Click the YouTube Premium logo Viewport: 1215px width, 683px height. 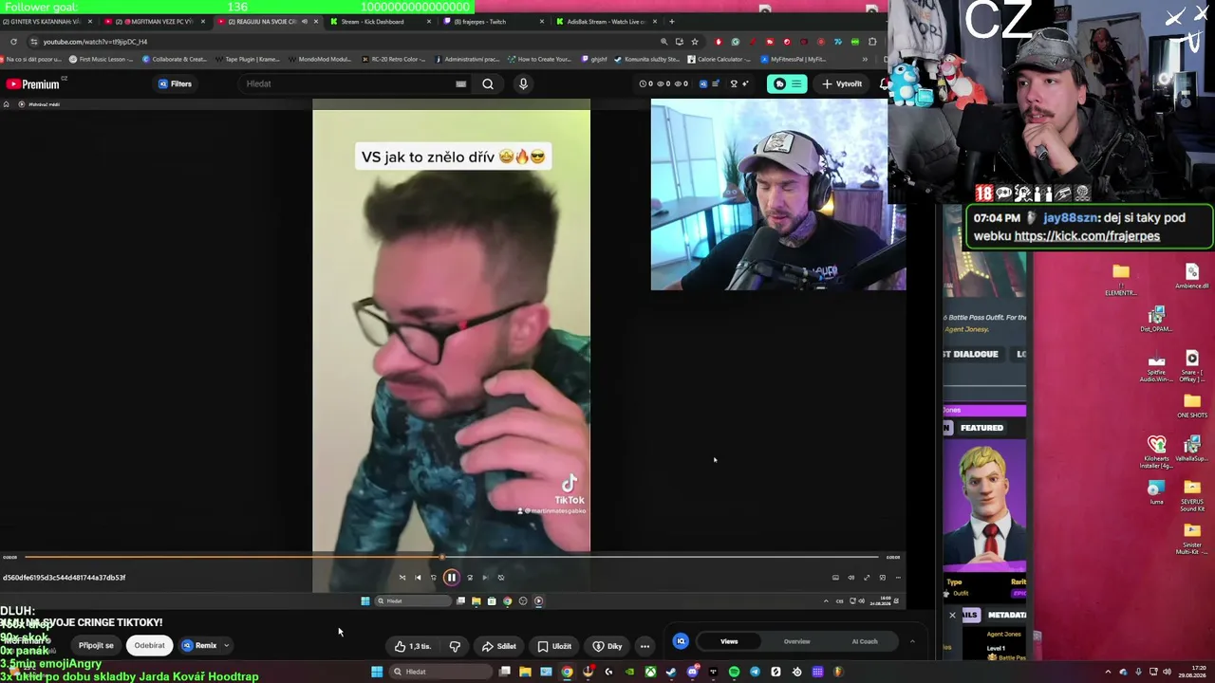[33, 84]
